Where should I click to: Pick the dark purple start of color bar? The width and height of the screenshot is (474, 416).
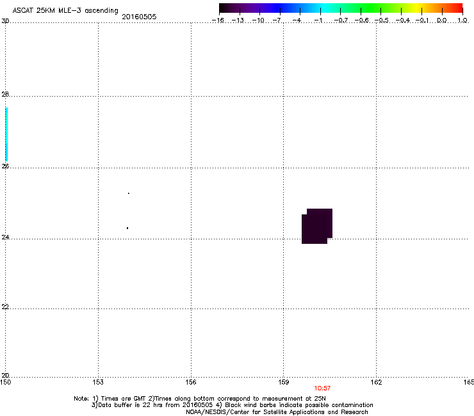coord(227,8)
